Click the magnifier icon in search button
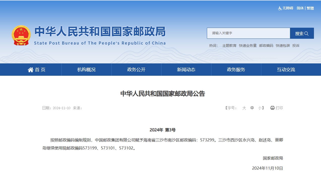 pyautogui.click(x=307, y=33)
